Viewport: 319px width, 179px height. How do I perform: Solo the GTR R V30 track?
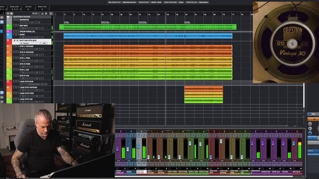tap(17, 76)
